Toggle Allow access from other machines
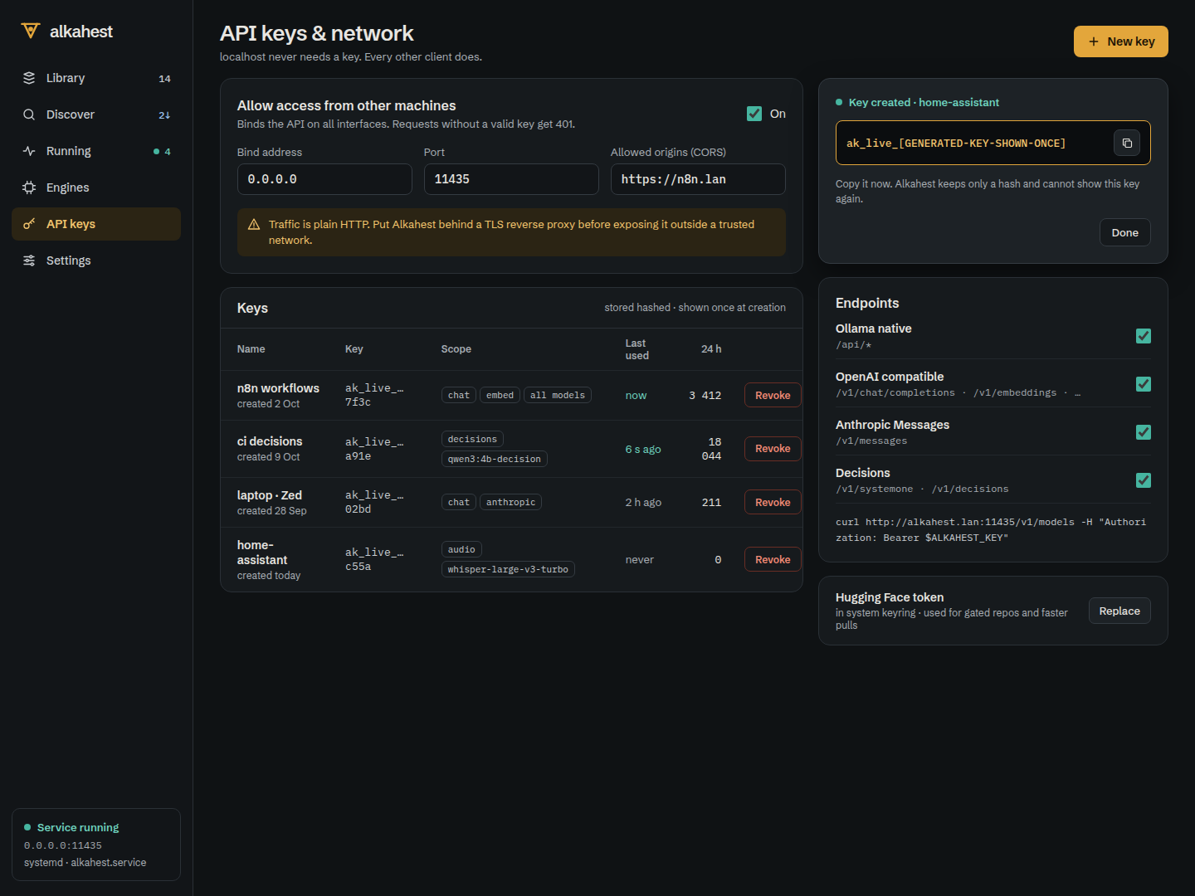 tap(754, 114)
